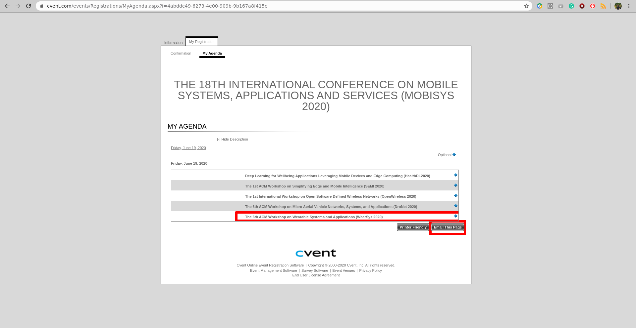Click the blue diamond beside SEMI 2020
636x328 pixels.
coord(456,185)
